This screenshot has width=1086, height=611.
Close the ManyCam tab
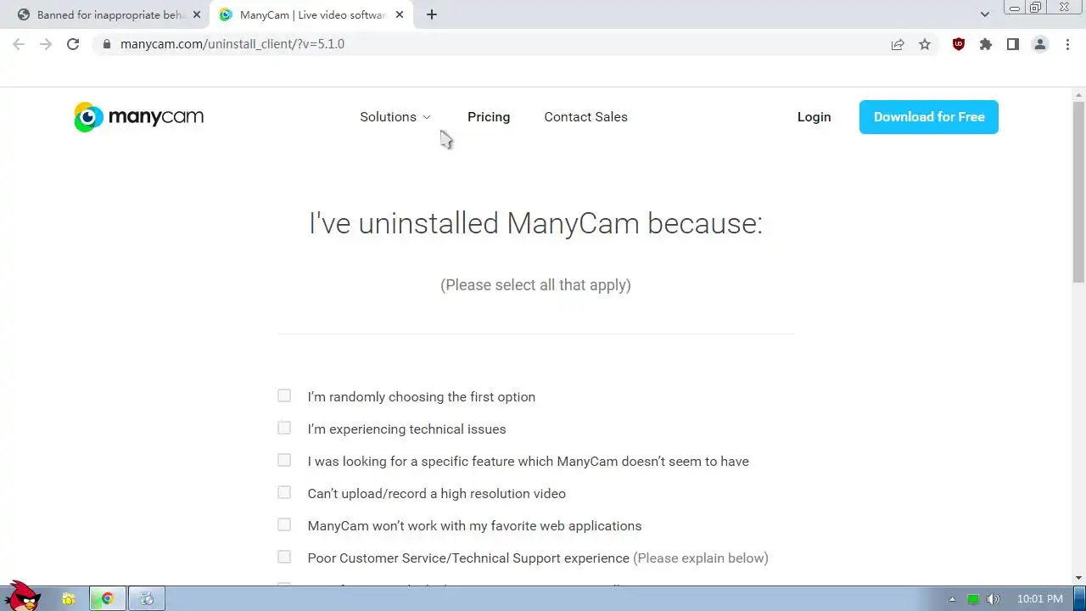tap(400, 14)
